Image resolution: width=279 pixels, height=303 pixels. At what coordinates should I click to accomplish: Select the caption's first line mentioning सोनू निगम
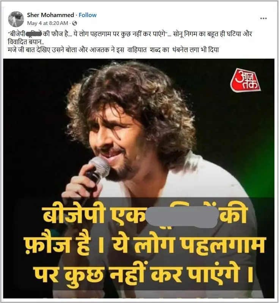coord(130,34)
